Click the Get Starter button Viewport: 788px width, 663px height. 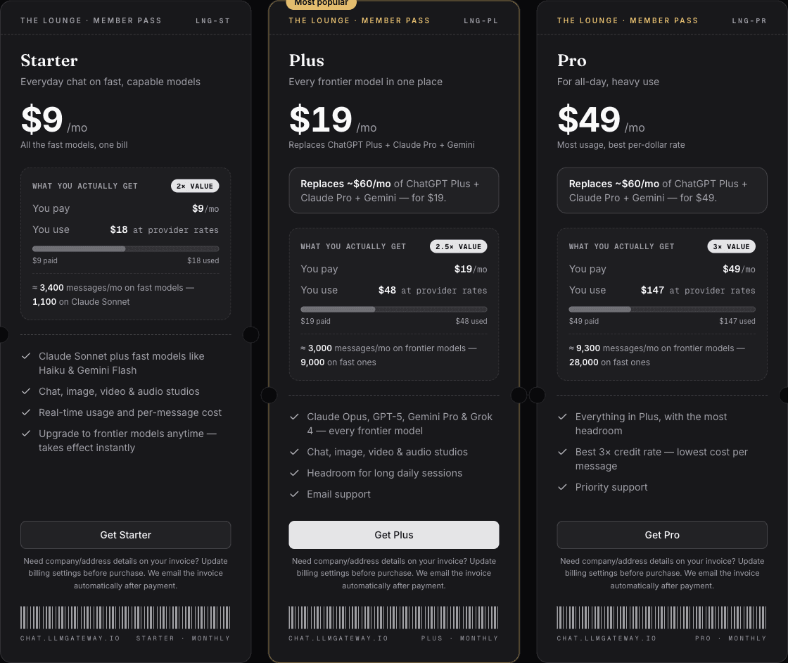coord(126,535)
